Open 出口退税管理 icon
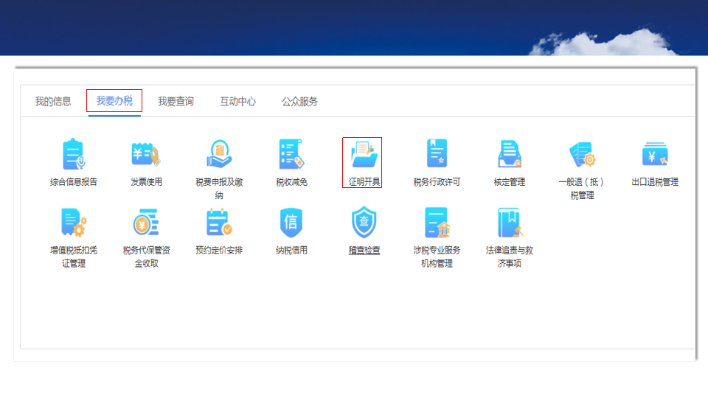This screenshot has height=398, width=708. pyautogui.click(x=655, y=154)
